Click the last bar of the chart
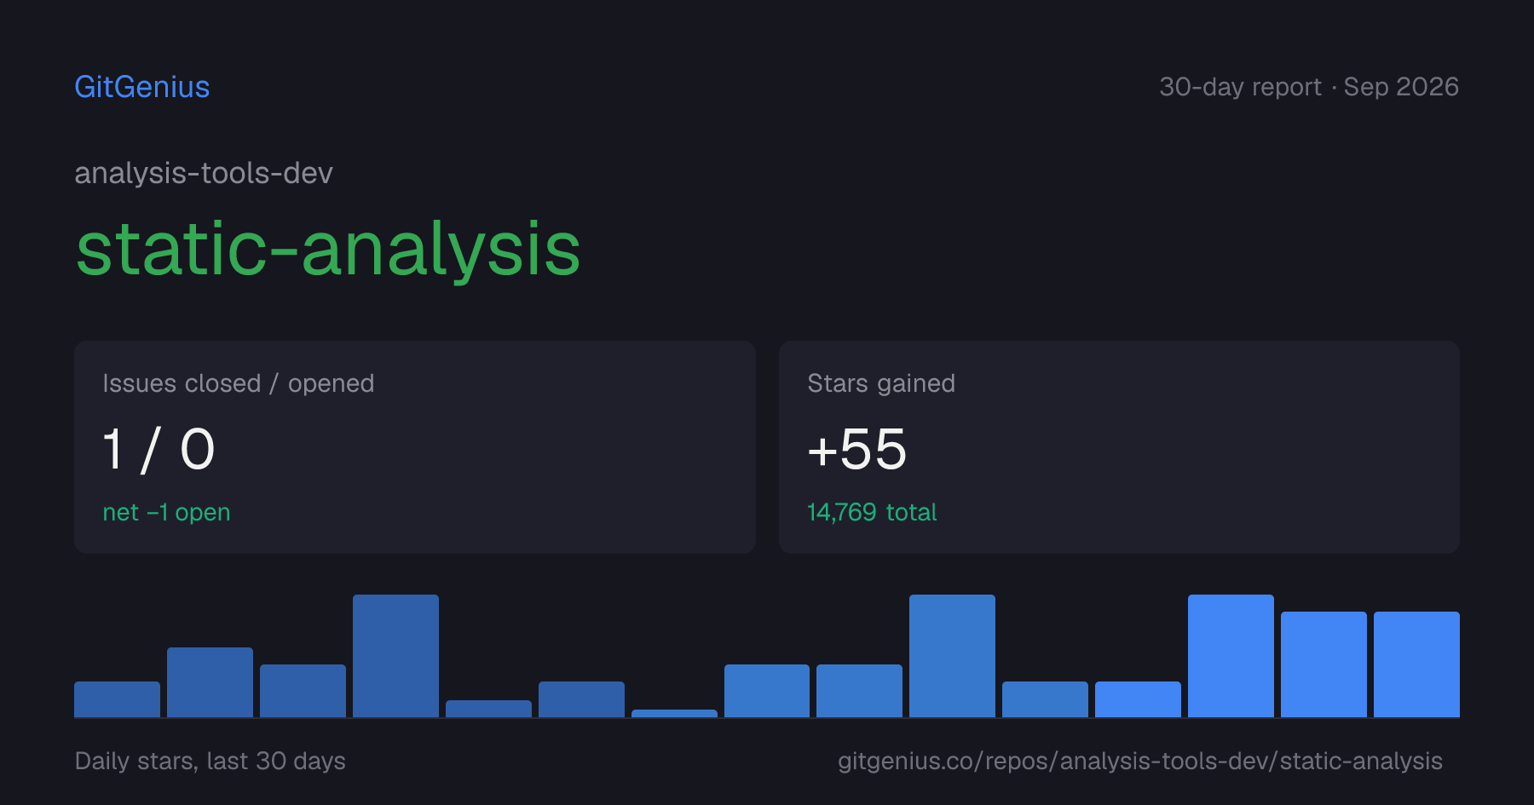Screen dimensions: 1534x805 point(1416,664)
